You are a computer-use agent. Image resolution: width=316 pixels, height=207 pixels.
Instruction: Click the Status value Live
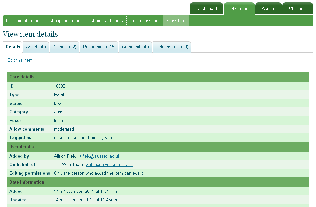pyautogui.click(x=58, y=103)
